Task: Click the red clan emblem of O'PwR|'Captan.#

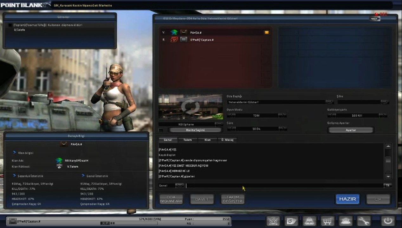Action: 174,40
